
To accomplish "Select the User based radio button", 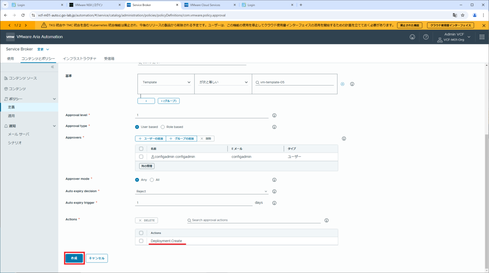I will tap(137, 127).
